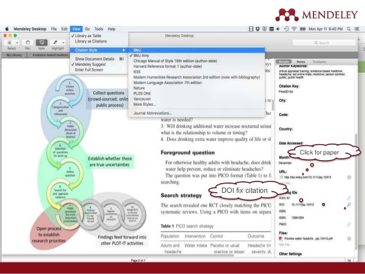Remove the attached PDF file entry
365x274 pixels.
coord(349,239)
